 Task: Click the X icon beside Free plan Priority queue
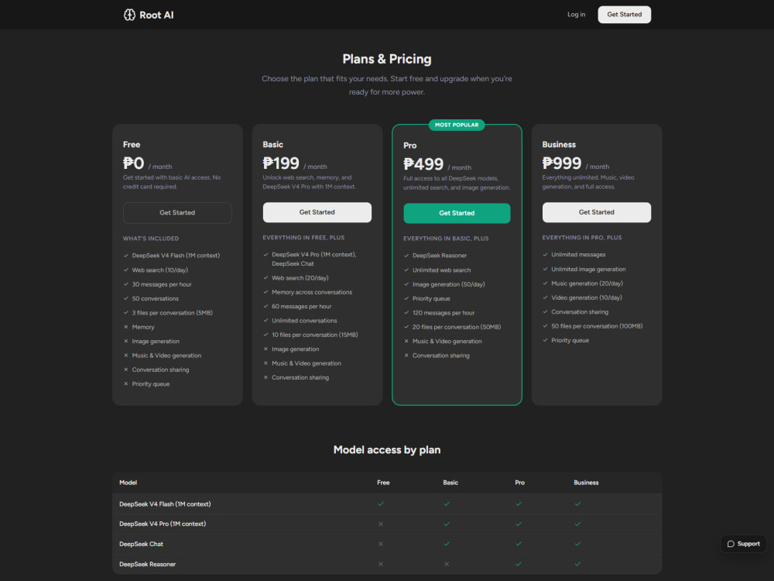pos(126,384)
